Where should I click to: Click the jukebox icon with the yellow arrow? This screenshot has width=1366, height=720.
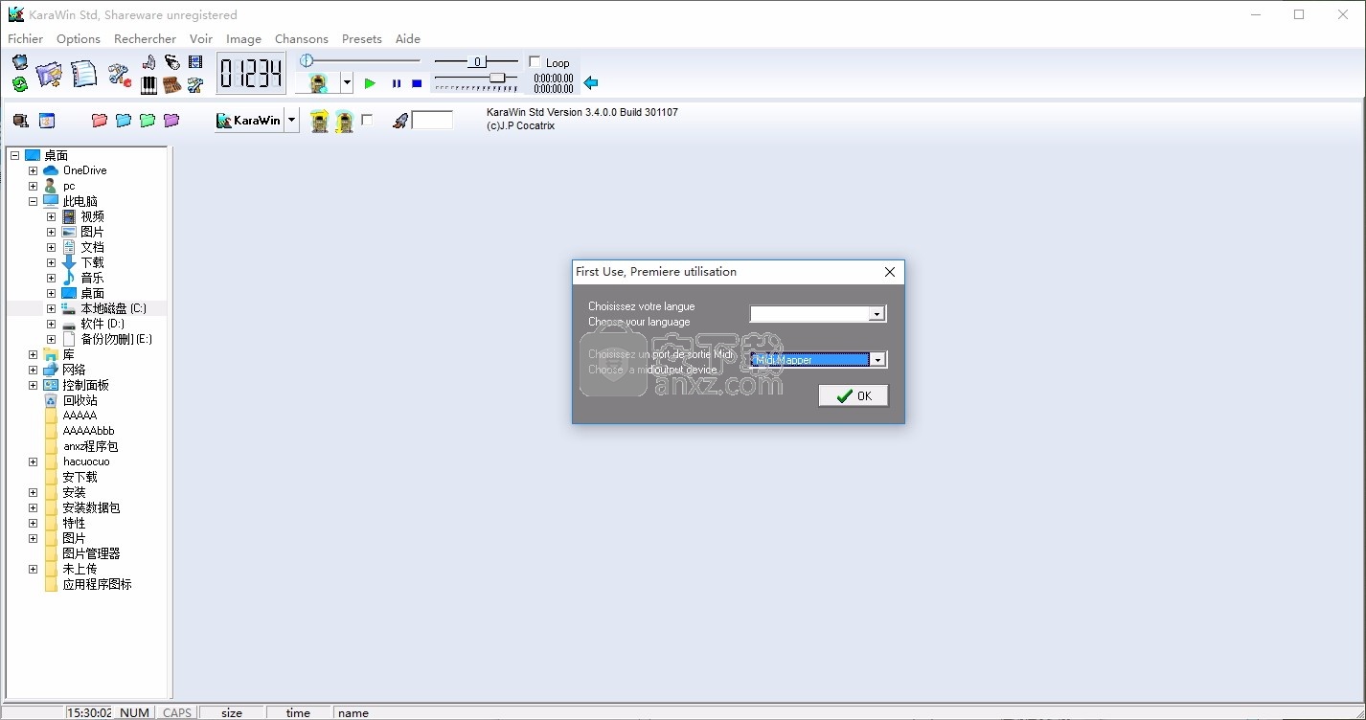coord(320,121)
